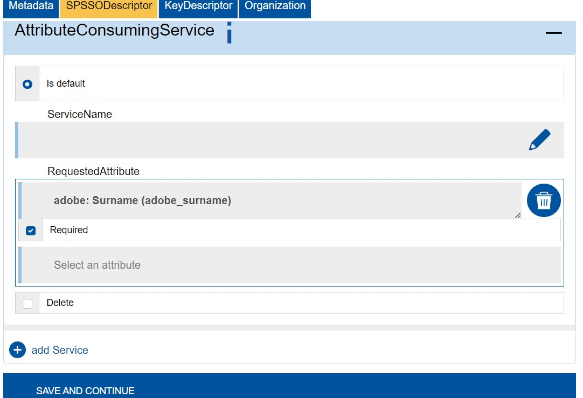
Task: Click the textarea resize handle
Action: tap(518, 215)
